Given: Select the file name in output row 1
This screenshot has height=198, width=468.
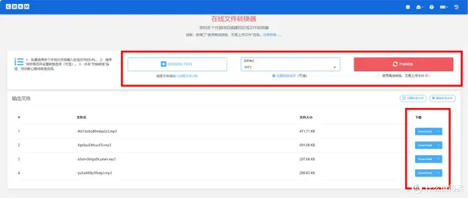Looking at the screenshot, I should coord(97,131).
